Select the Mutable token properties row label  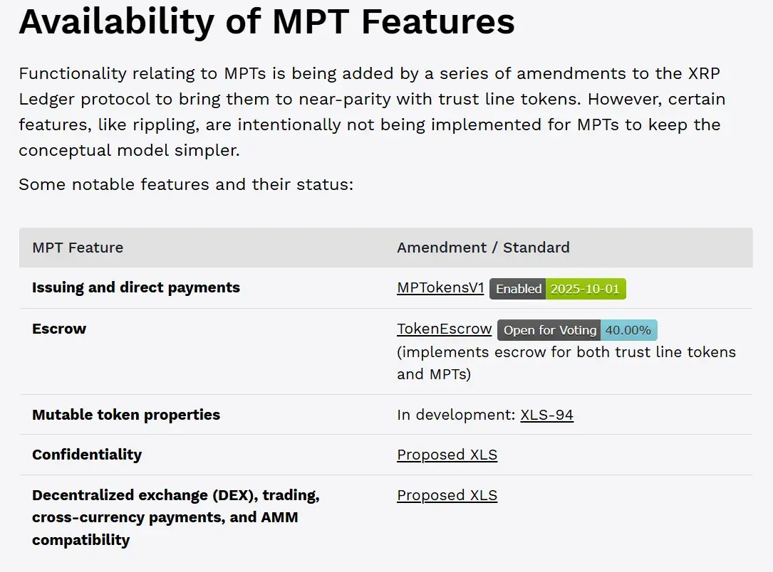126,415
